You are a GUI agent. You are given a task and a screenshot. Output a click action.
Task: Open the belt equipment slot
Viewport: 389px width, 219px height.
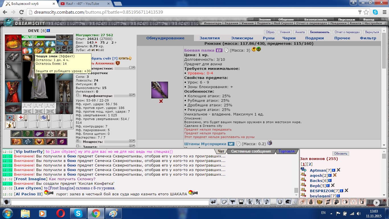(13, 108)
